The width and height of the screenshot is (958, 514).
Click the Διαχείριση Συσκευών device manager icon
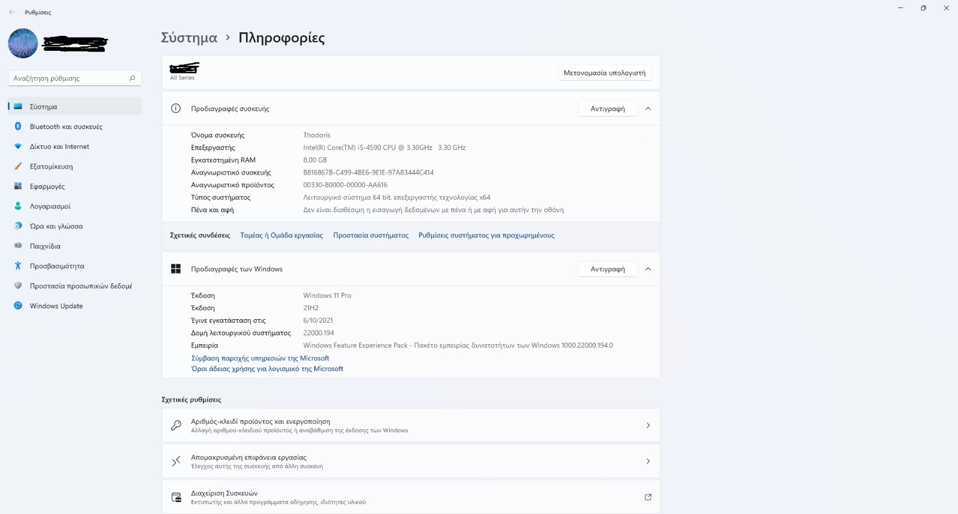(176, 497)
